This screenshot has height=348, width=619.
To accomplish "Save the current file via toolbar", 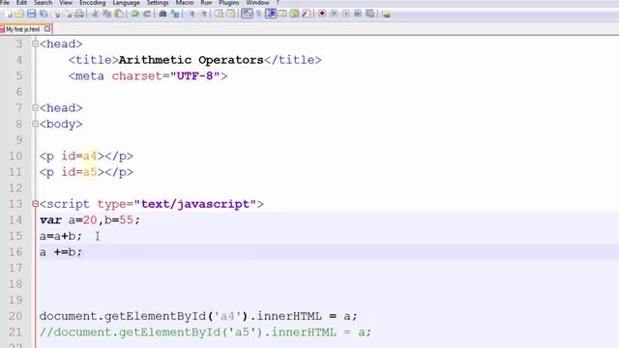I will (x=31, y=14).
